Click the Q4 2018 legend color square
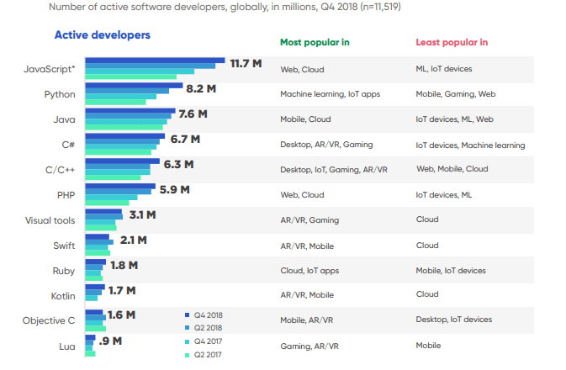Image resolution: width=566 pixels, height=370 pixels. click(187, 314)
